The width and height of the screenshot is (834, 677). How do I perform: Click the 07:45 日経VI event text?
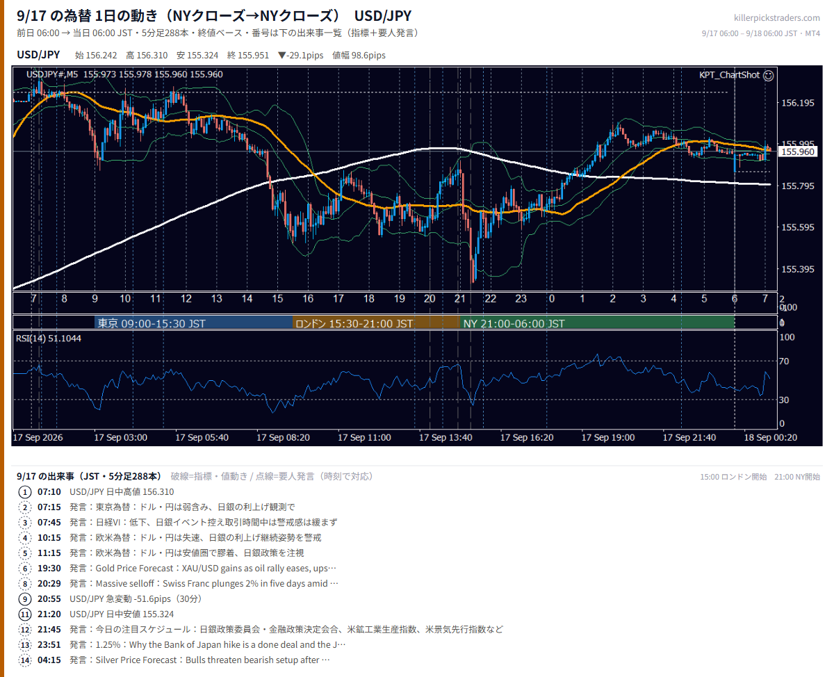204,522
